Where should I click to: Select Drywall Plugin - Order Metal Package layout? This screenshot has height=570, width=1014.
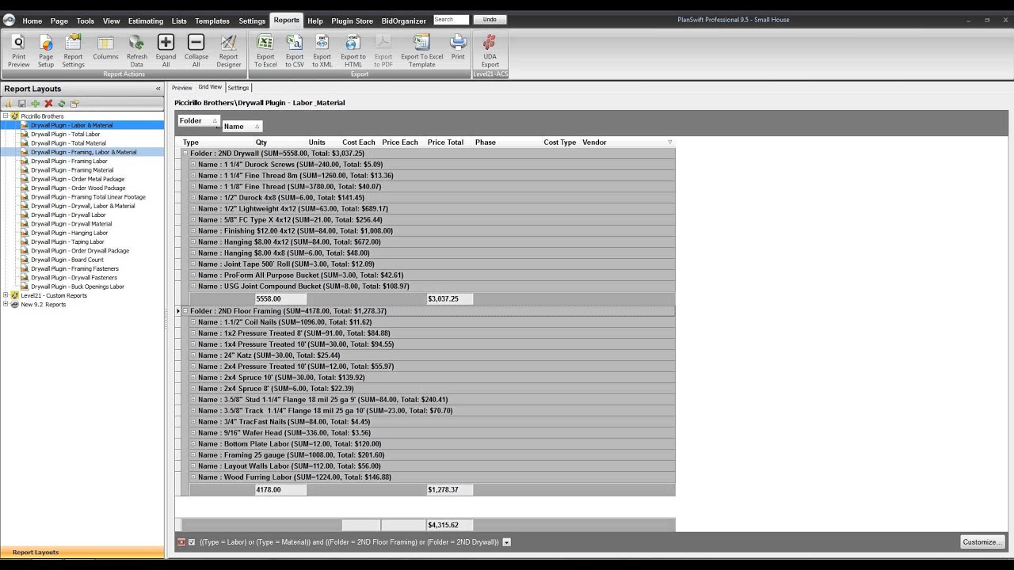(78, 179)
